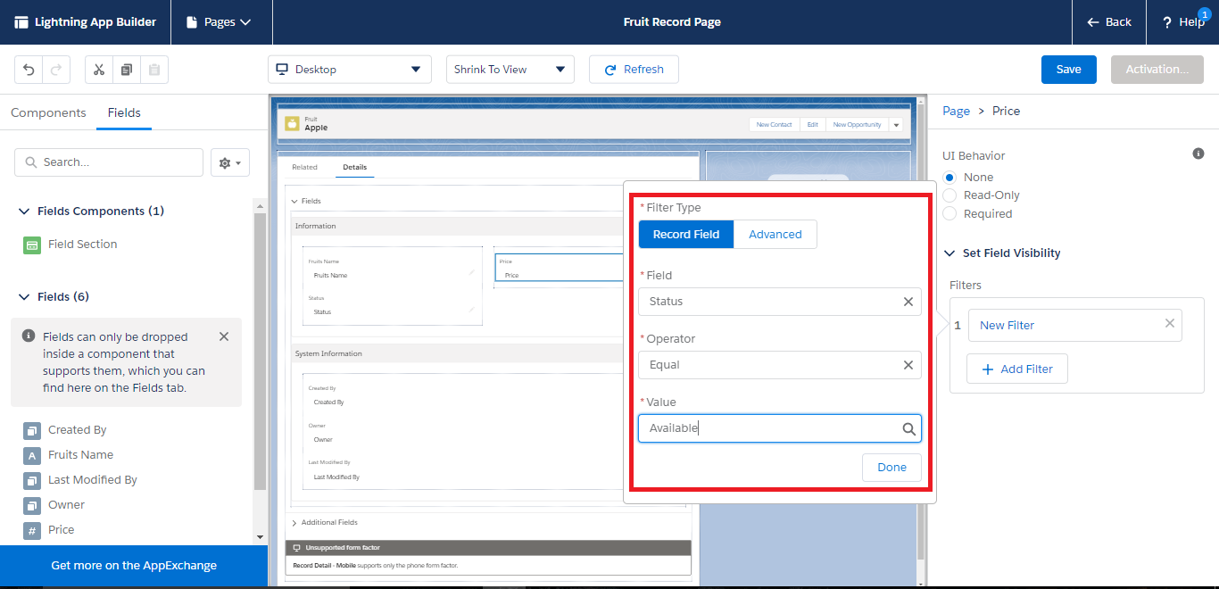Viewport: 1219px width, 589px height.
Task: Expand the Additional Fields section on the canvas
Action: [x=294, y=522]
